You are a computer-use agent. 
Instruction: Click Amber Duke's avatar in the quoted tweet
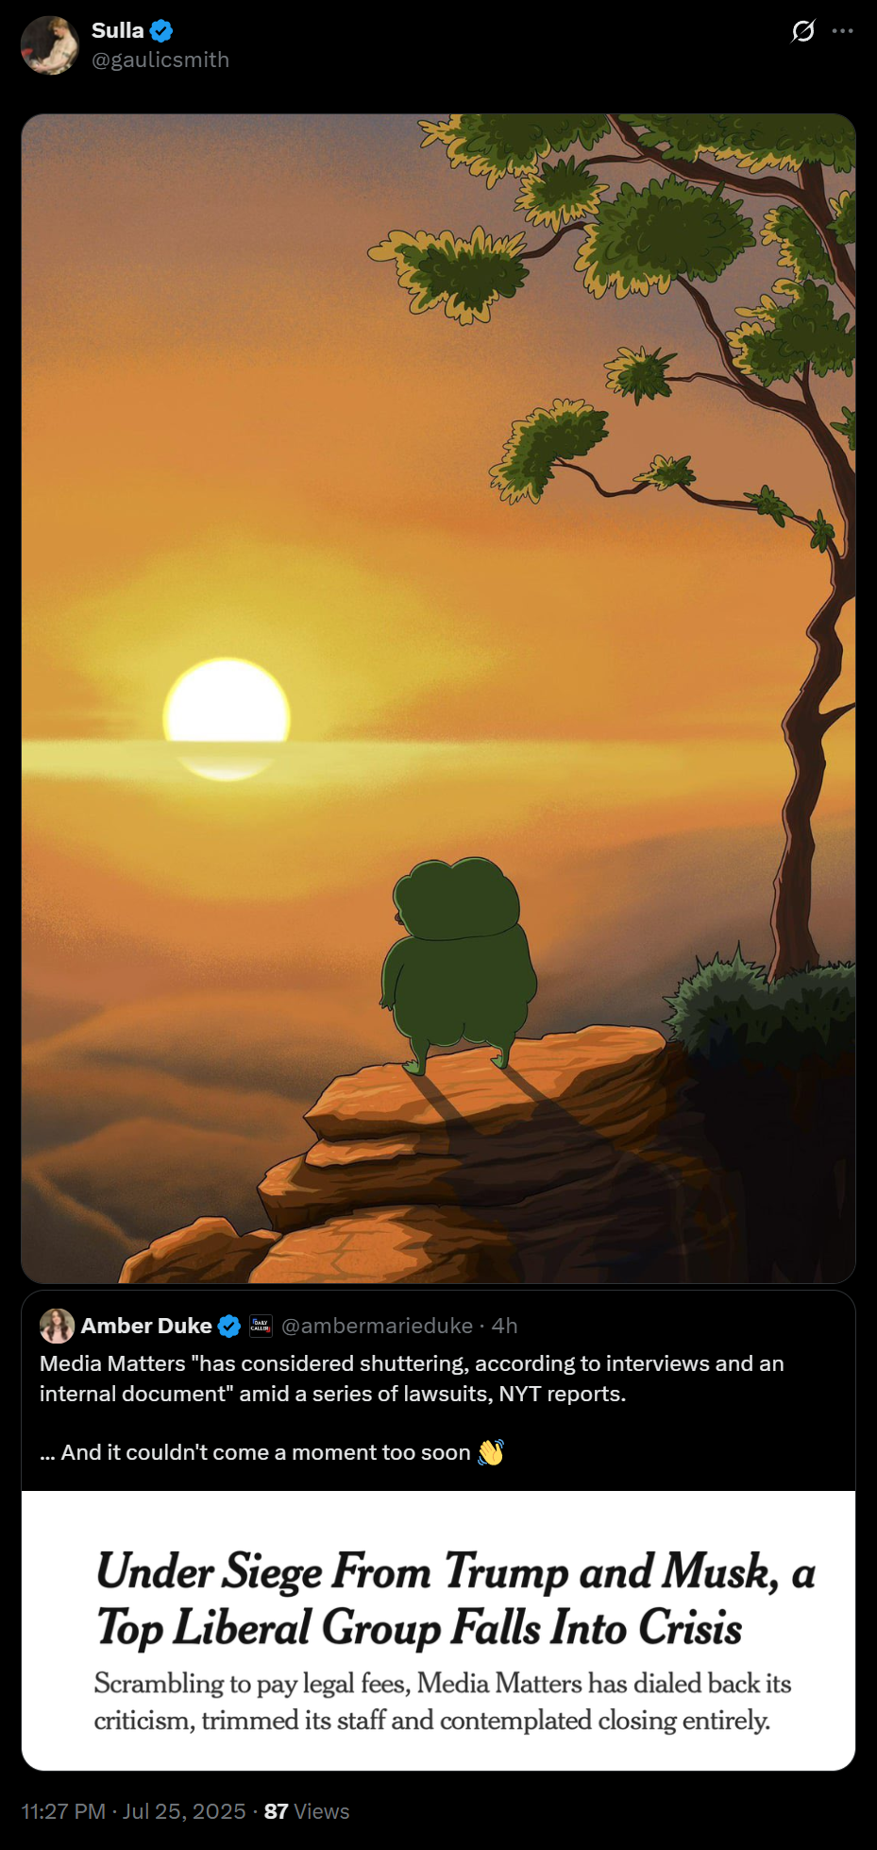click(x=57, y=1326)
